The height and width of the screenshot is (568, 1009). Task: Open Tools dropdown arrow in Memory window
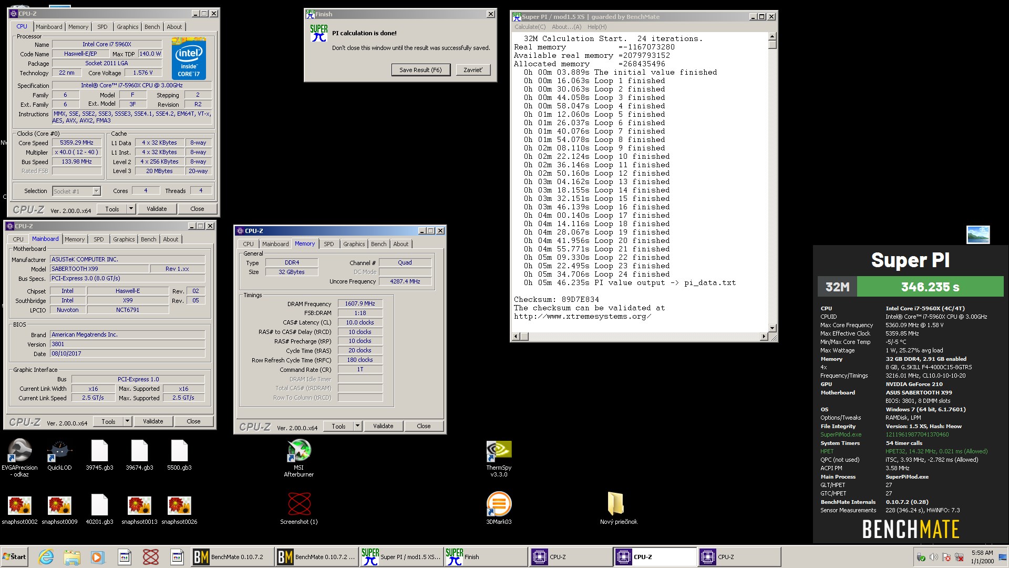tap(357, 426)
